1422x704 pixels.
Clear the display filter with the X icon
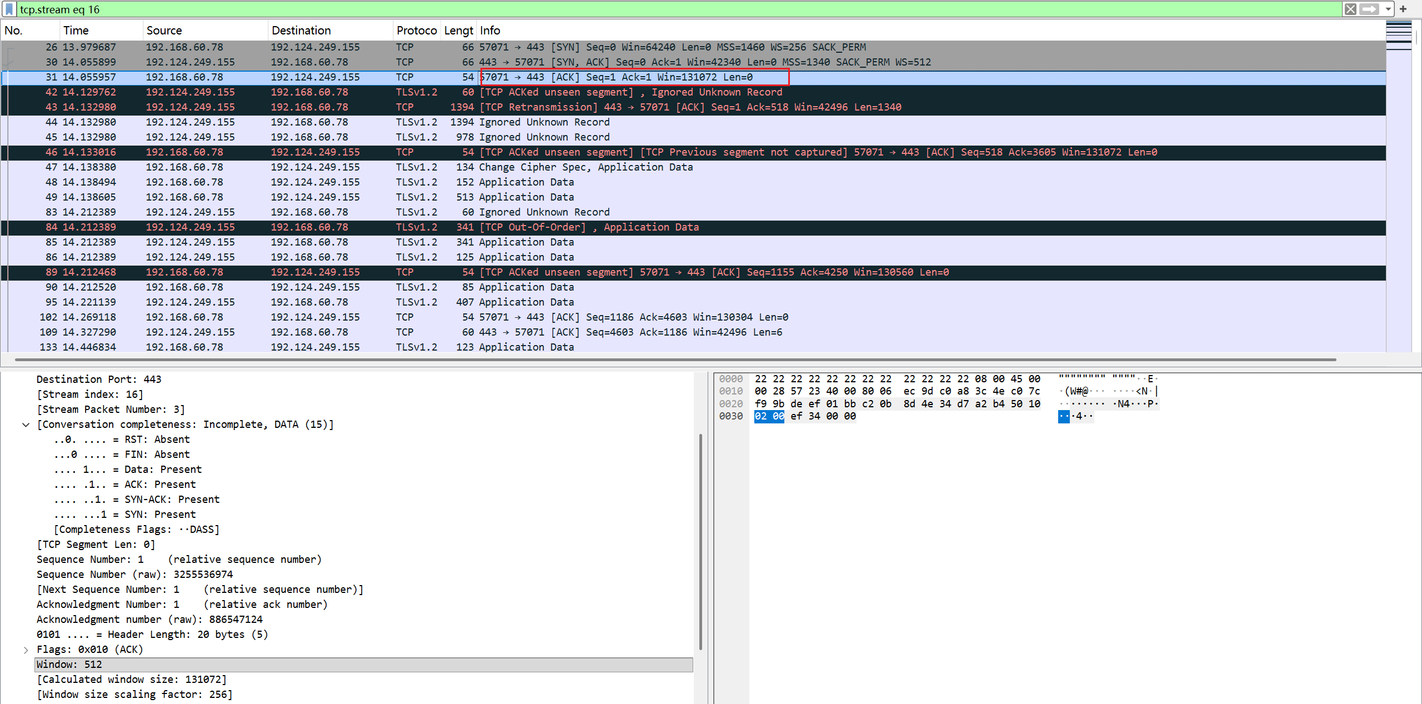pos(1350,9)
